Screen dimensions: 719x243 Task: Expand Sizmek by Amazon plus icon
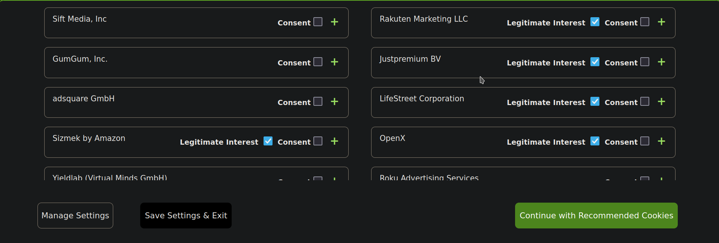[x=334, y=141]
